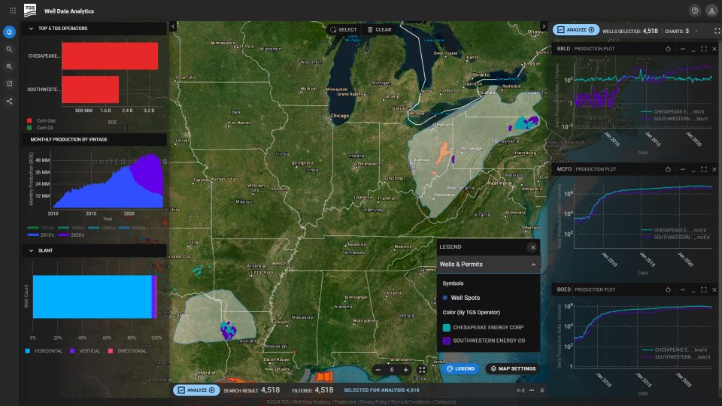Fullscreen the BBLD production plot
The width and height of the screenshot is (722, 406).
703,49
